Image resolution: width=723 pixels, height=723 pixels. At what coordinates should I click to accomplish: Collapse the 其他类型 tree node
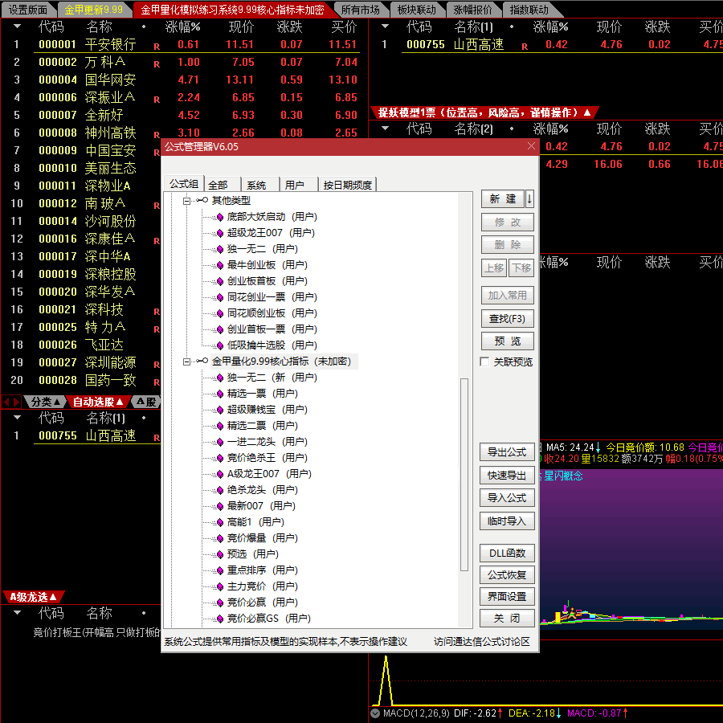click(187, 201)
